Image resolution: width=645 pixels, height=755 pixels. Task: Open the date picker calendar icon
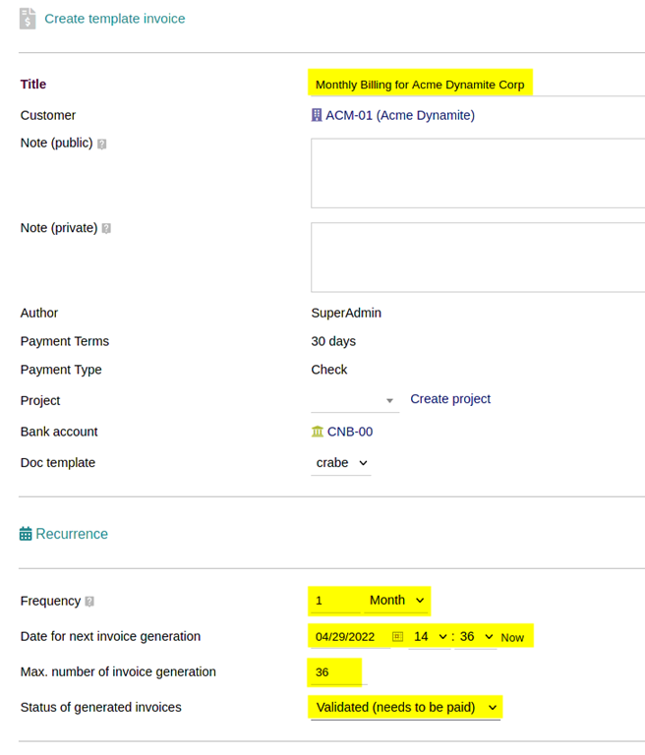click(397, 637)
